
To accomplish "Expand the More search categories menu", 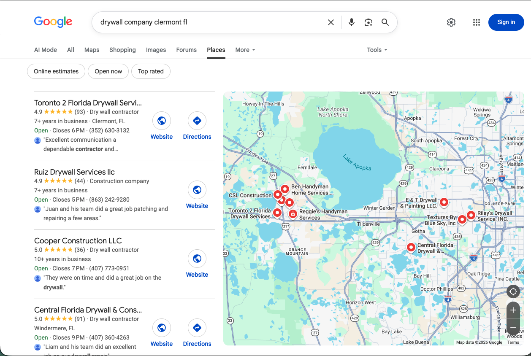I will tap(245, 50).
